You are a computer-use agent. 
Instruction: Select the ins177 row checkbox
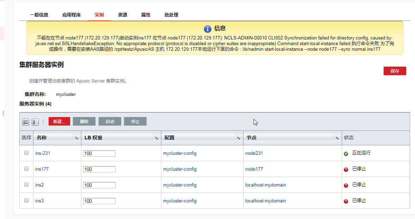coord(26,169)
